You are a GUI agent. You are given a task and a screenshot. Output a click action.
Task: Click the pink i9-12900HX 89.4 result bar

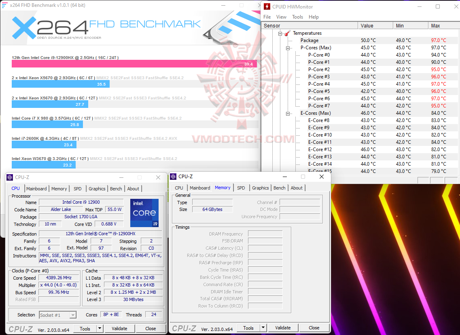click(134, 64)
